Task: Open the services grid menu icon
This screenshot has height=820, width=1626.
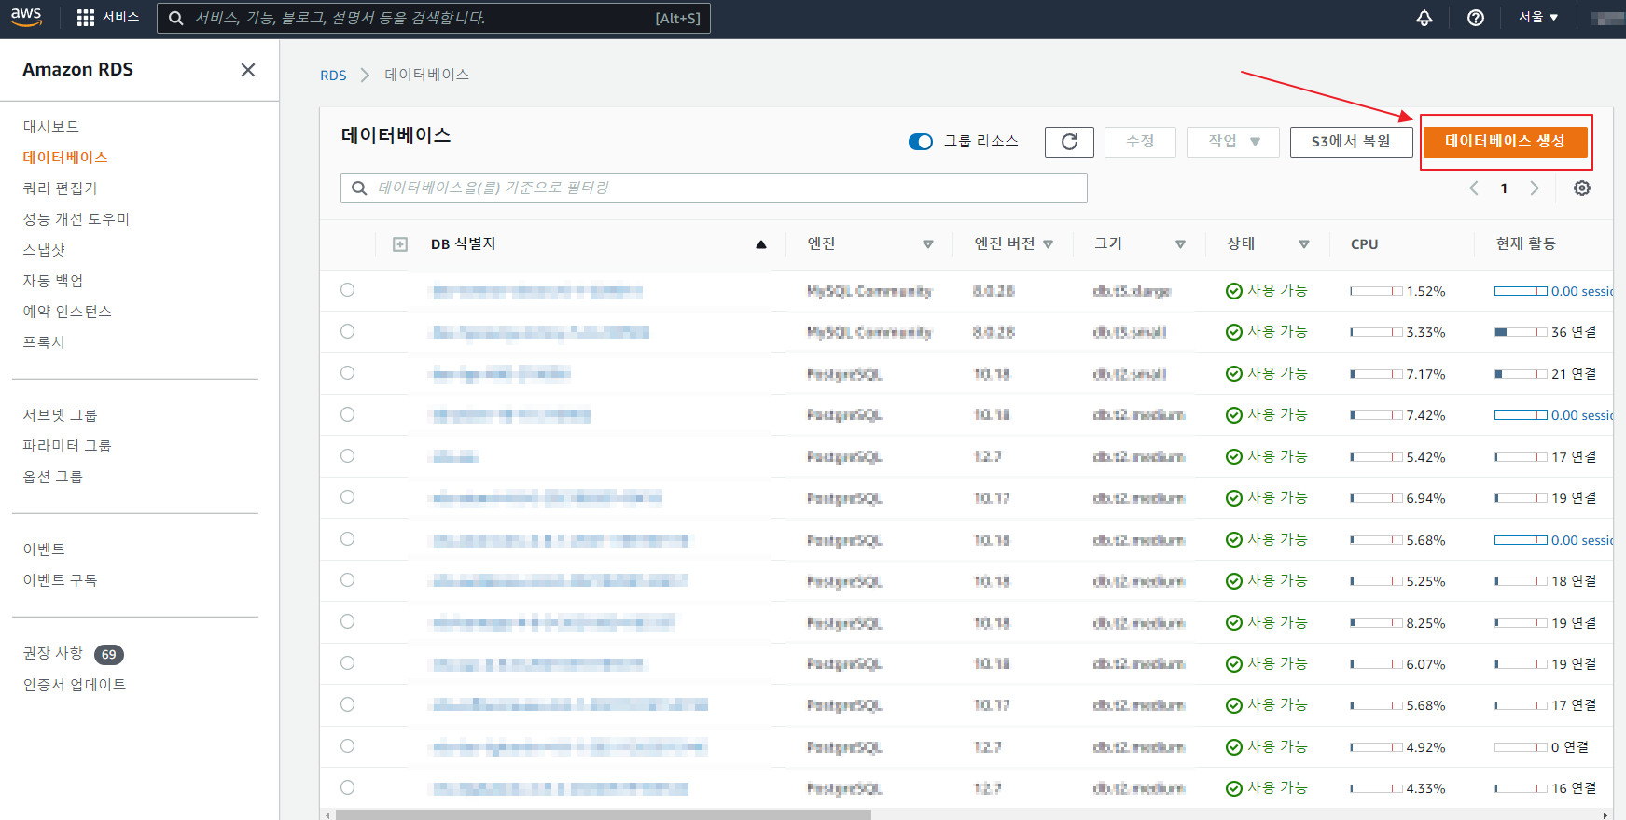Action: point(86,18)
